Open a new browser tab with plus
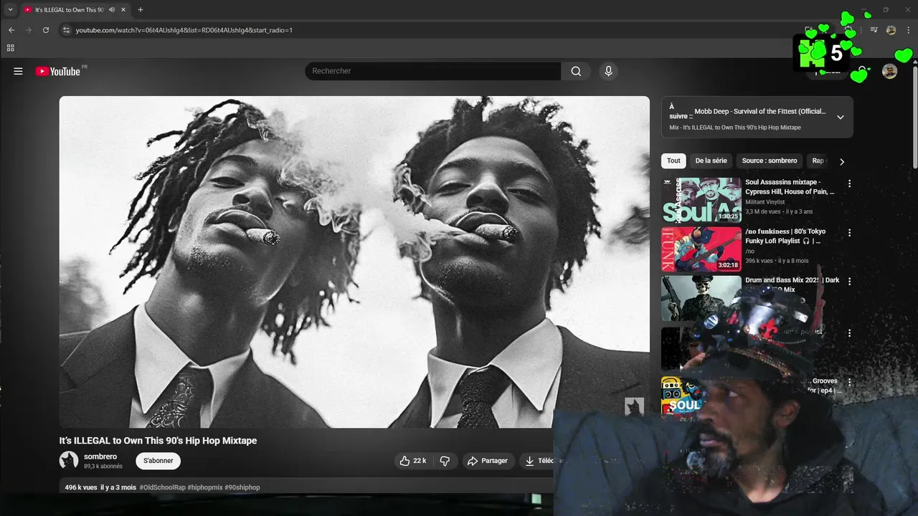This screenshot has width=918, height=516. coord(141,10)
